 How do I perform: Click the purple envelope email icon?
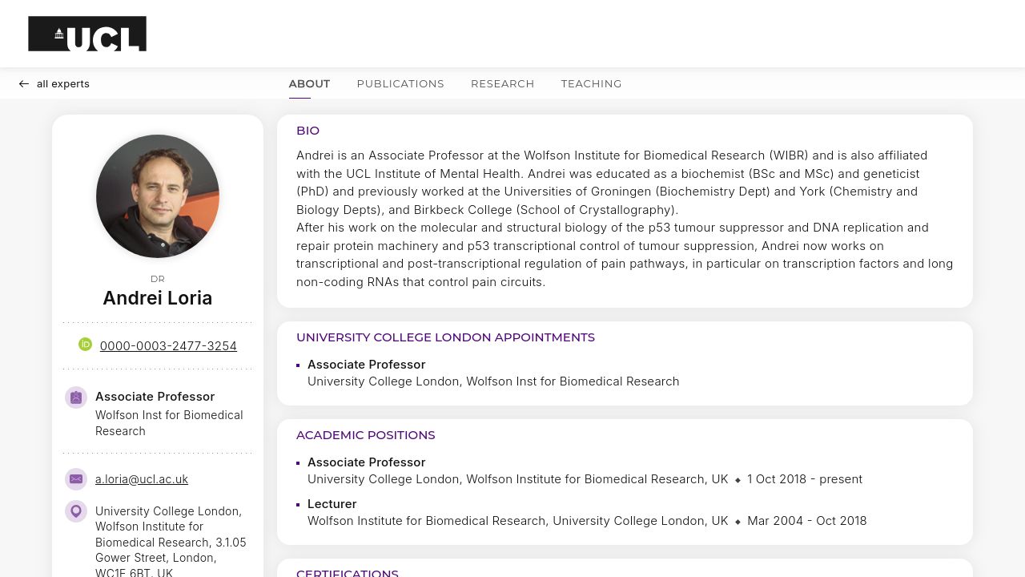pos(76,479)
